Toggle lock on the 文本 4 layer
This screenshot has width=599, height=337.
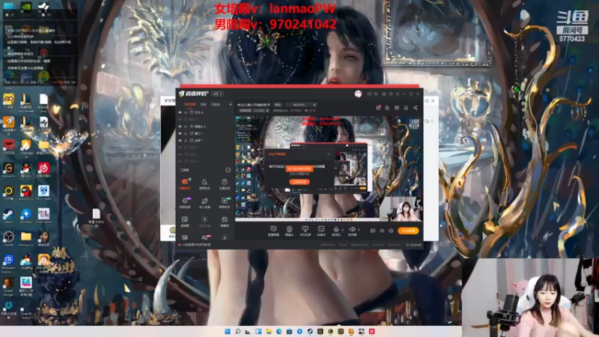[x=186, y=113]
